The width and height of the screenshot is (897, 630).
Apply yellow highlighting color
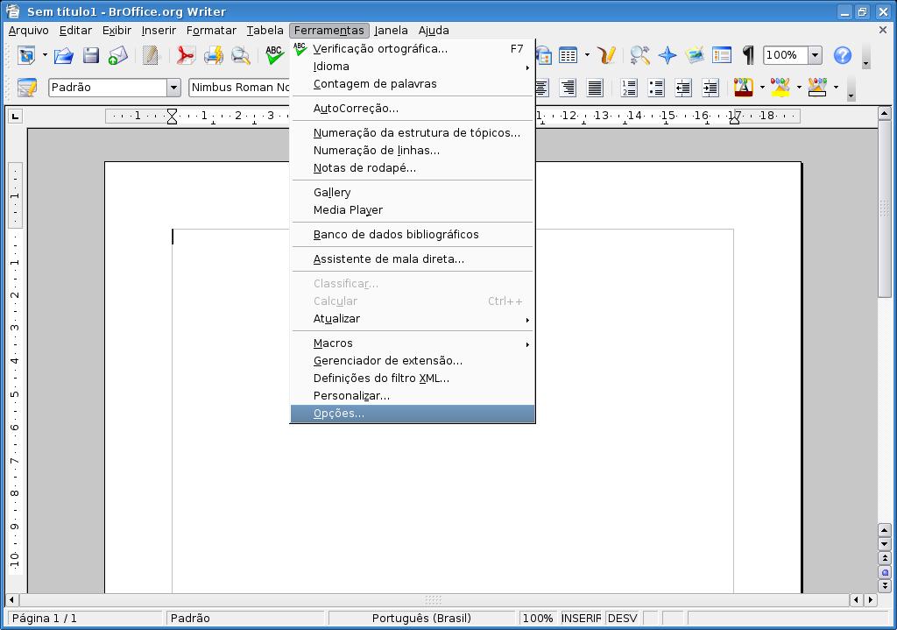pos(780,88)
